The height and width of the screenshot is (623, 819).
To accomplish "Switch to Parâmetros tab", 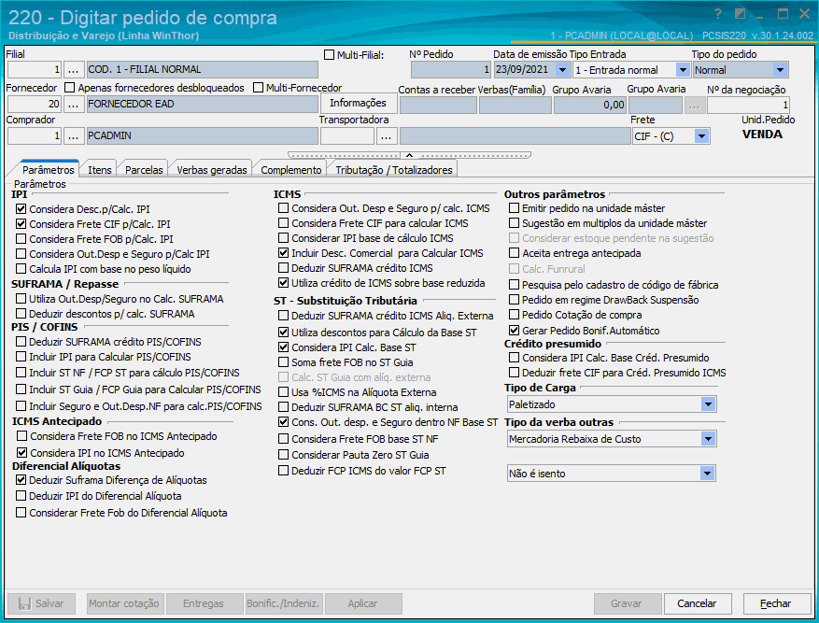I will [48, 170].
